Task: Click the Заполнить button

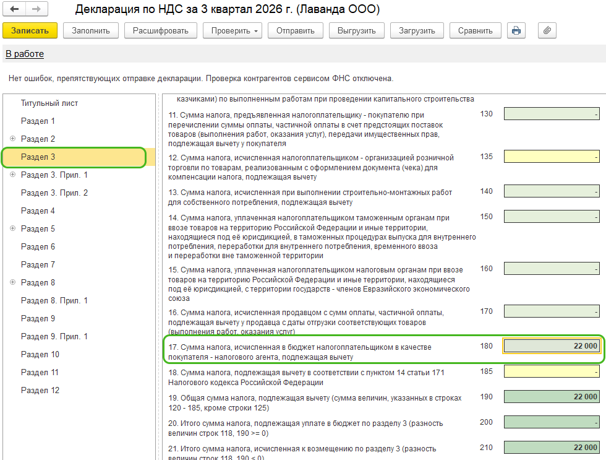Action: [91, 30]
